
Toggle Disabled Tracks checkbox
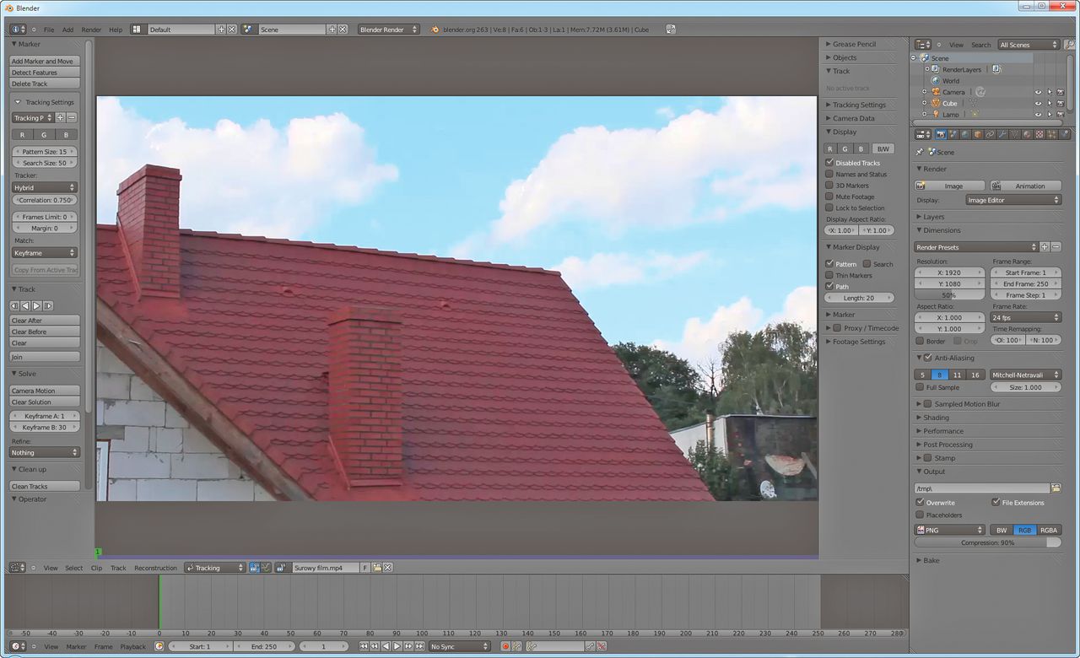pos(829,163)
